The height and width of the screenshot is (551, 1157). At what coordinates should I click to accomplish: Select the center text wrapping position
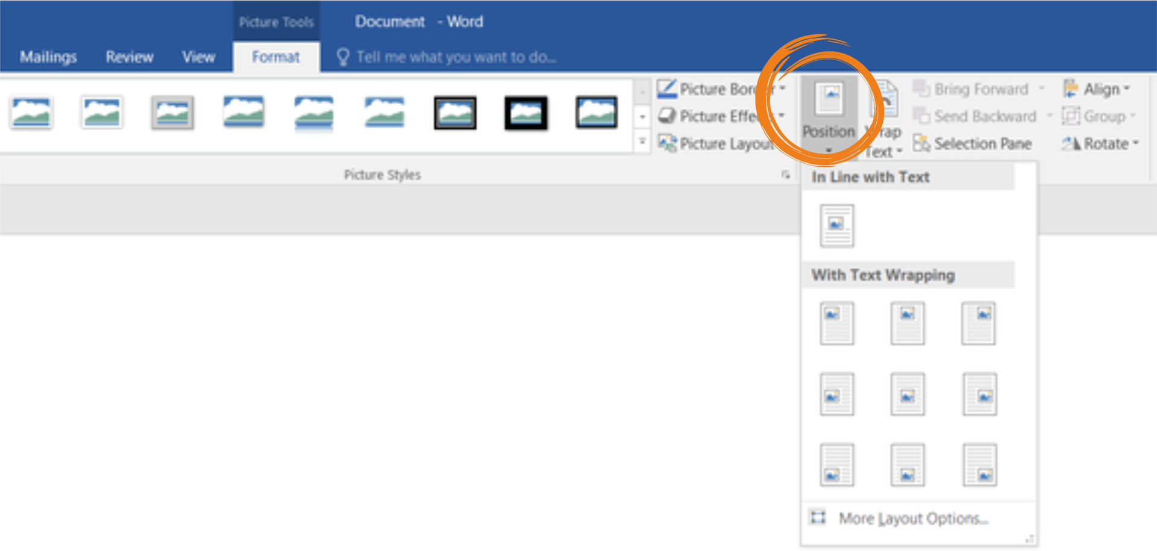pyautogui.click(x=908, y=394)
